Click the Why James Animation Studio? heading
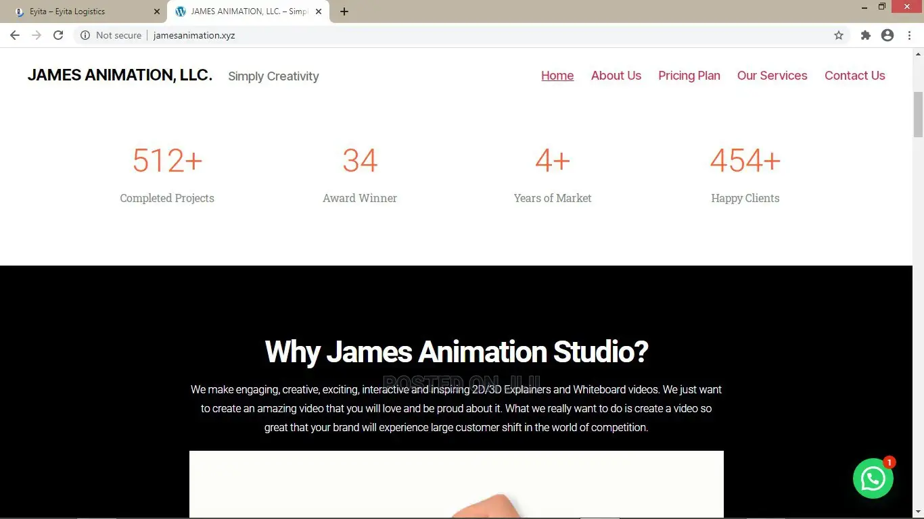924x519 pixels. click(457, 352)
